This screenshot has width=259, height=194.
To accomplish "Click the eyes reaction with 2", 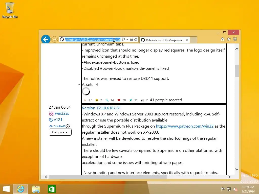I will point(144,100).
